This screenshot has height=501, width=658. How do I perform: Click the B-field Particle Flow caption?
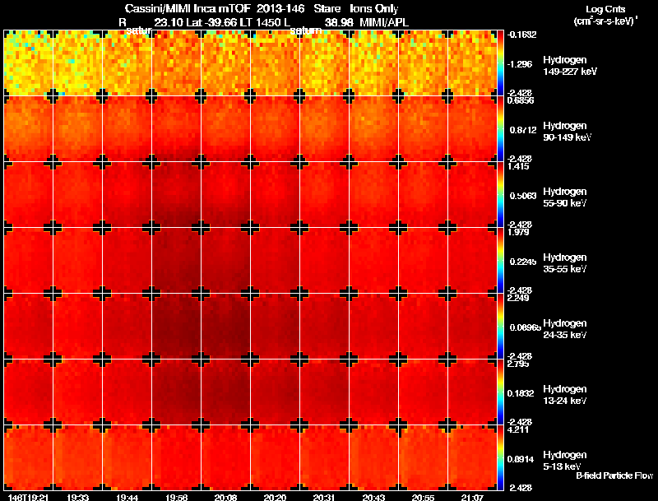click(614, 475)
